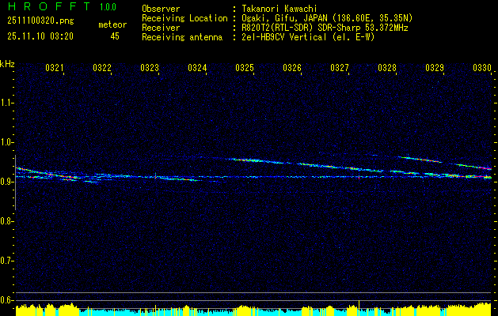Click the 0321 time marker
This screenshot has height=316, width=498.
[55, 67]
